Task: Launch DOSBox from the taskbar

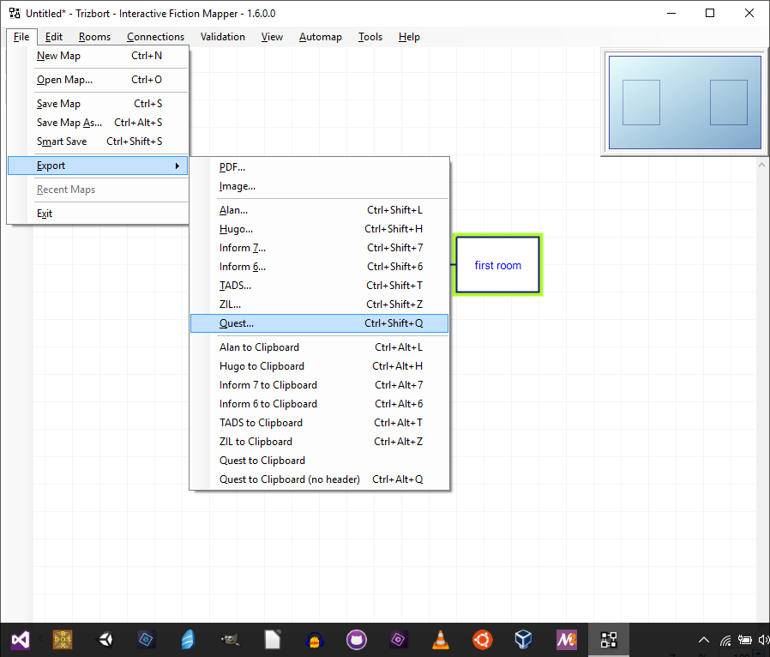Action: pos(63,640)
